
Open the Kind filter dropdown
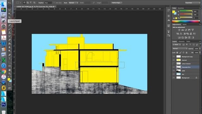(176, 45)
